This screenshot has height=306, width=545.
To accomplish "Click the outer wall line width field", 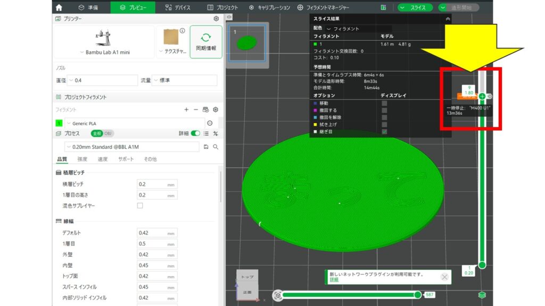I will tap(157, 254).
